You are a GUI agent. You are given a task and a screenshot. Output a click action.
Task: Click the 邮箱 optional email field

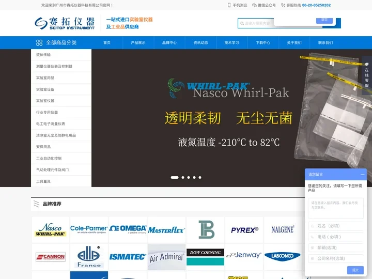[x=336, y=247]
